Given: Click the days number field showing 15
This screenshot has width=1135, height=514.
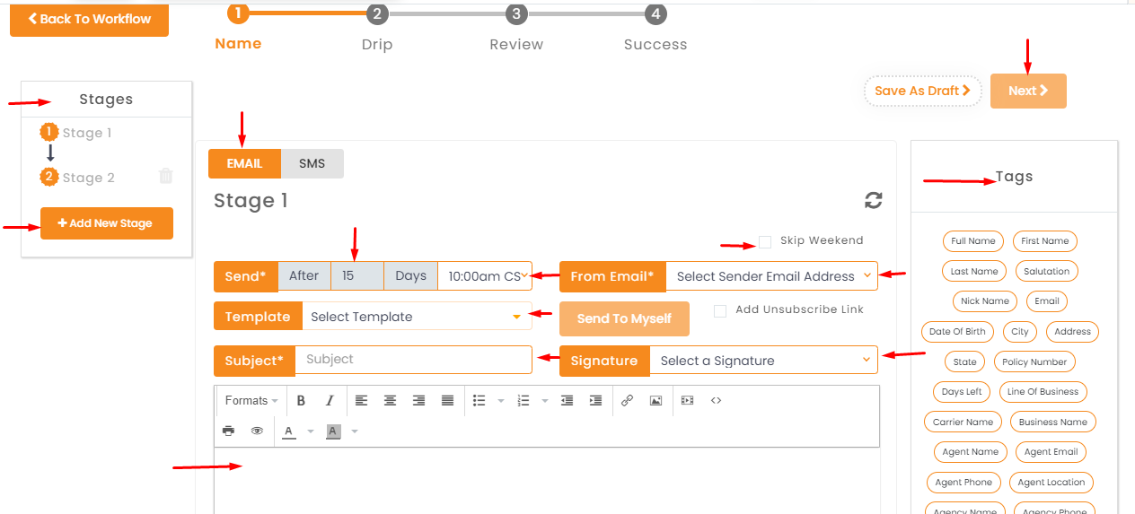Looking at the screenshot, I should click(357, 276).
